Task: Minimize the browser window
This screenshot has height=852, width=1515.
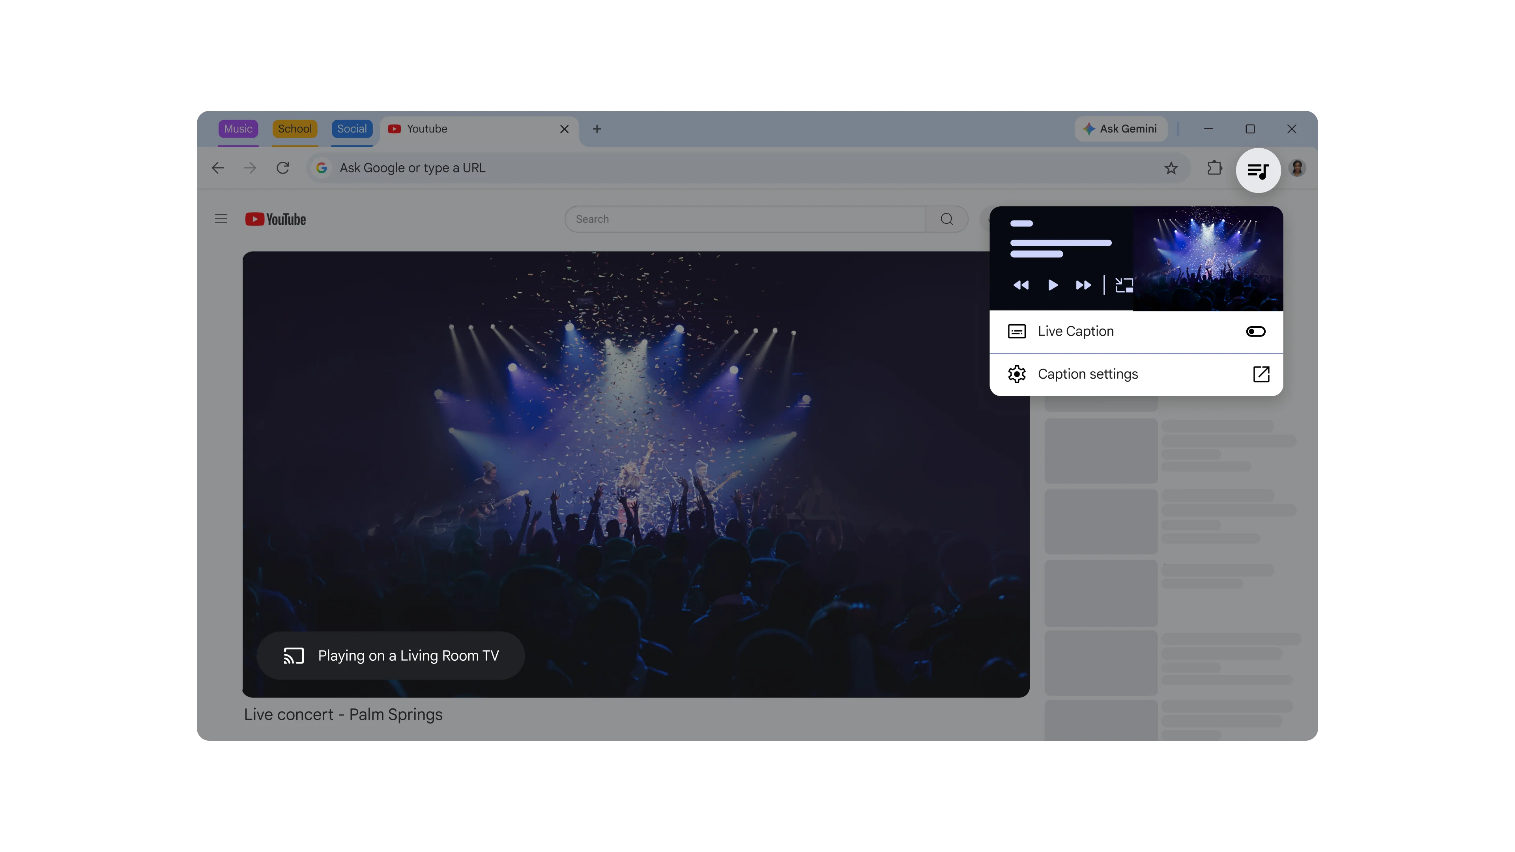Action: (1208, 129)
